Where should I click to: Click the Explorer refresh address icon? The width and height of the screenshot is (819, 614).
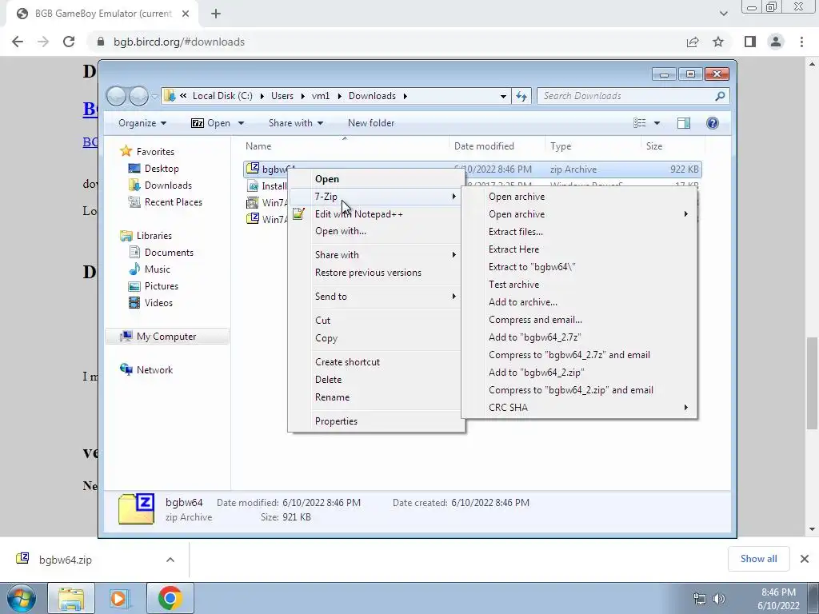pyautogui.click(x=521, y=96)
